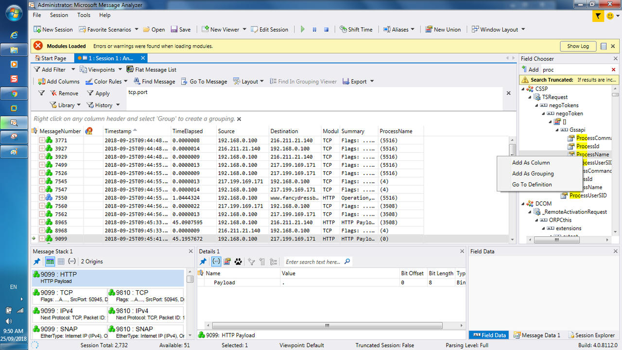Click the ProcessName column header
The image size is (622, 350).
396,131
